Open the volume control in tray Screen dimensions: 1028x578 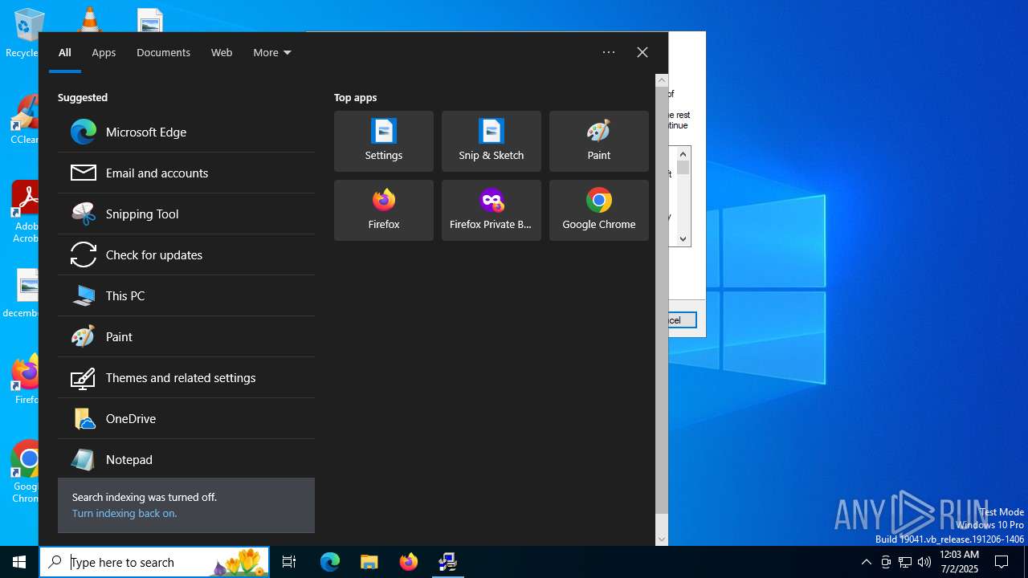click(x=924, y=562)
